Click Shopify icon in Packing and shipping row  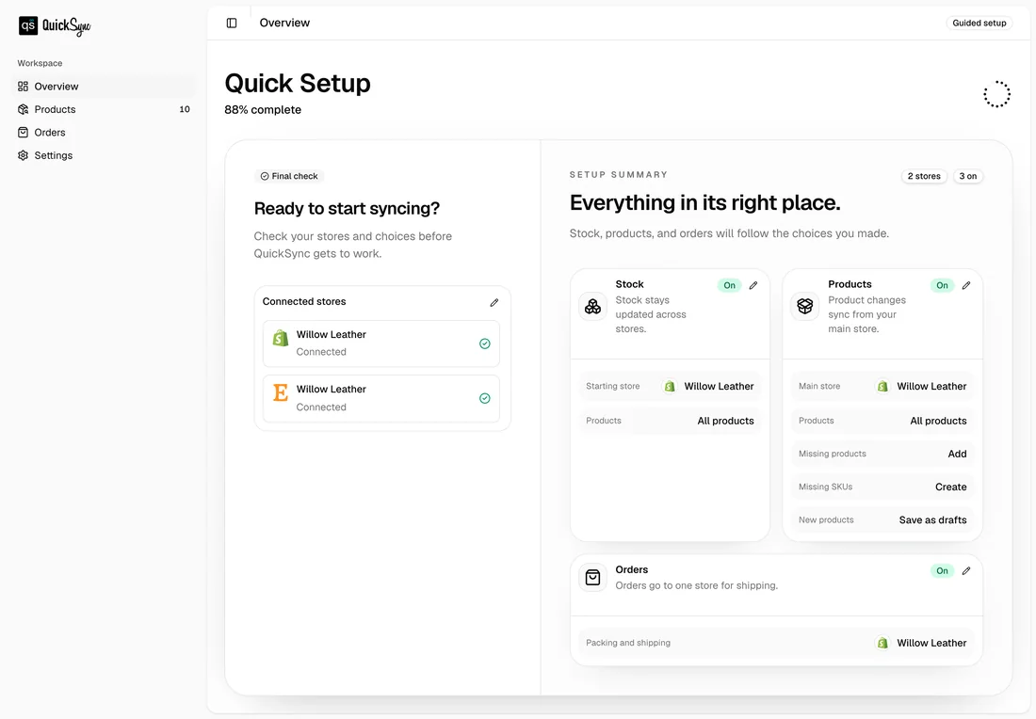[x=882, y=643]
